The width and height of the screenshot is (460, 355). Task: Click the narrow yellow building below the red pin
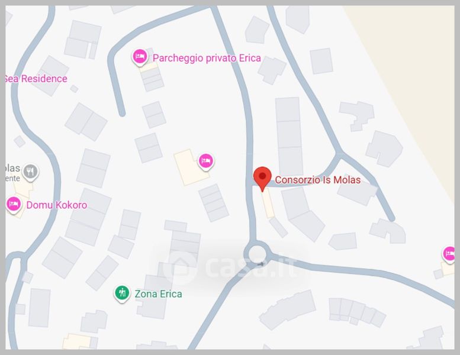268,204
